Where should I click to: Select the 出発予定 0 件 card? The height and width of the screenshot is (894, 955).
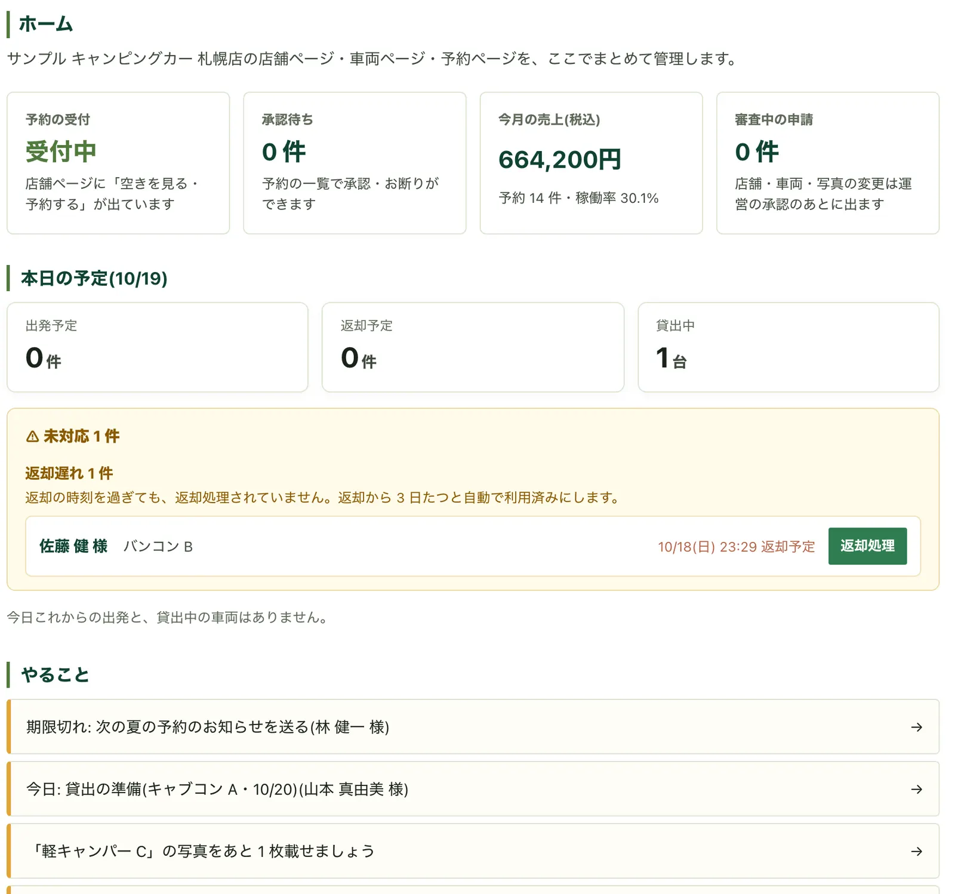pos(158,347)
